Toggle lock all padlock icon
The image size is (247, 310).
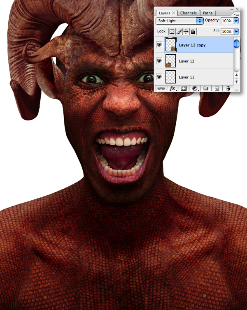[x=193, y=32]
